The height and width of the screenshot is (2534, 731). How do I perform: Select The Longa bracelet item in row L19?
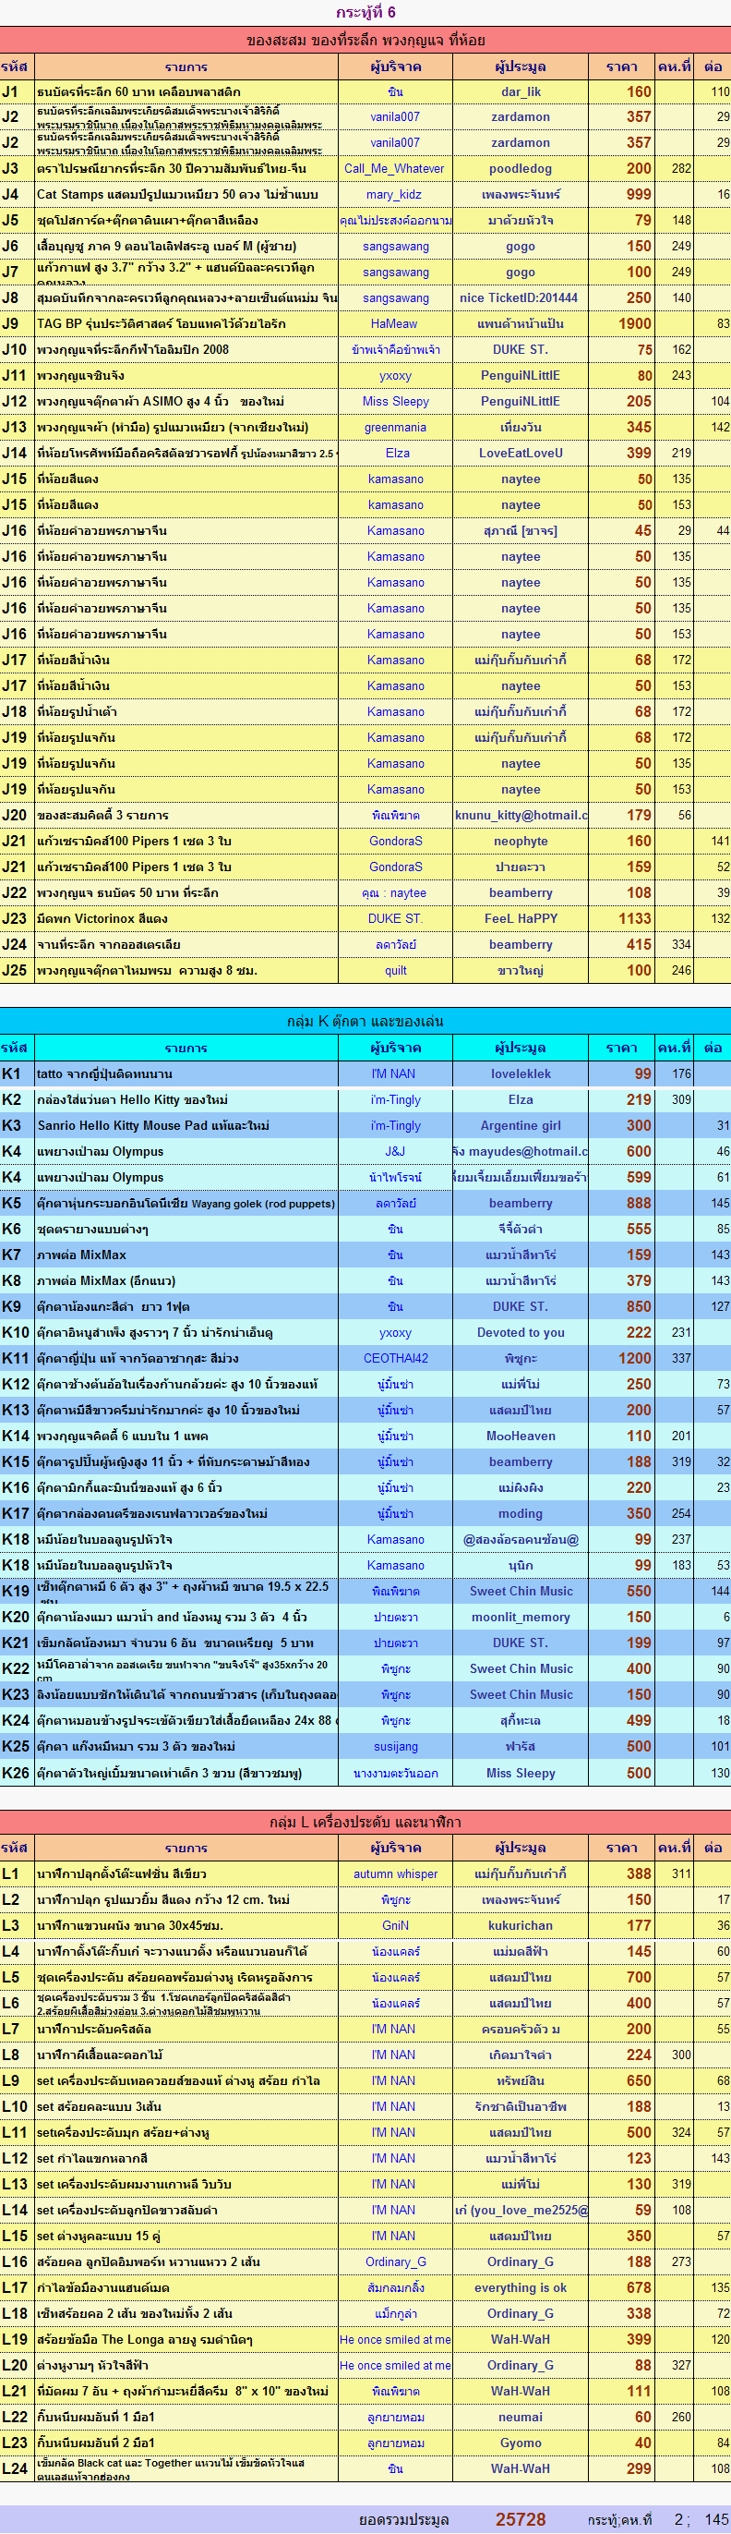pos(144,2340)
